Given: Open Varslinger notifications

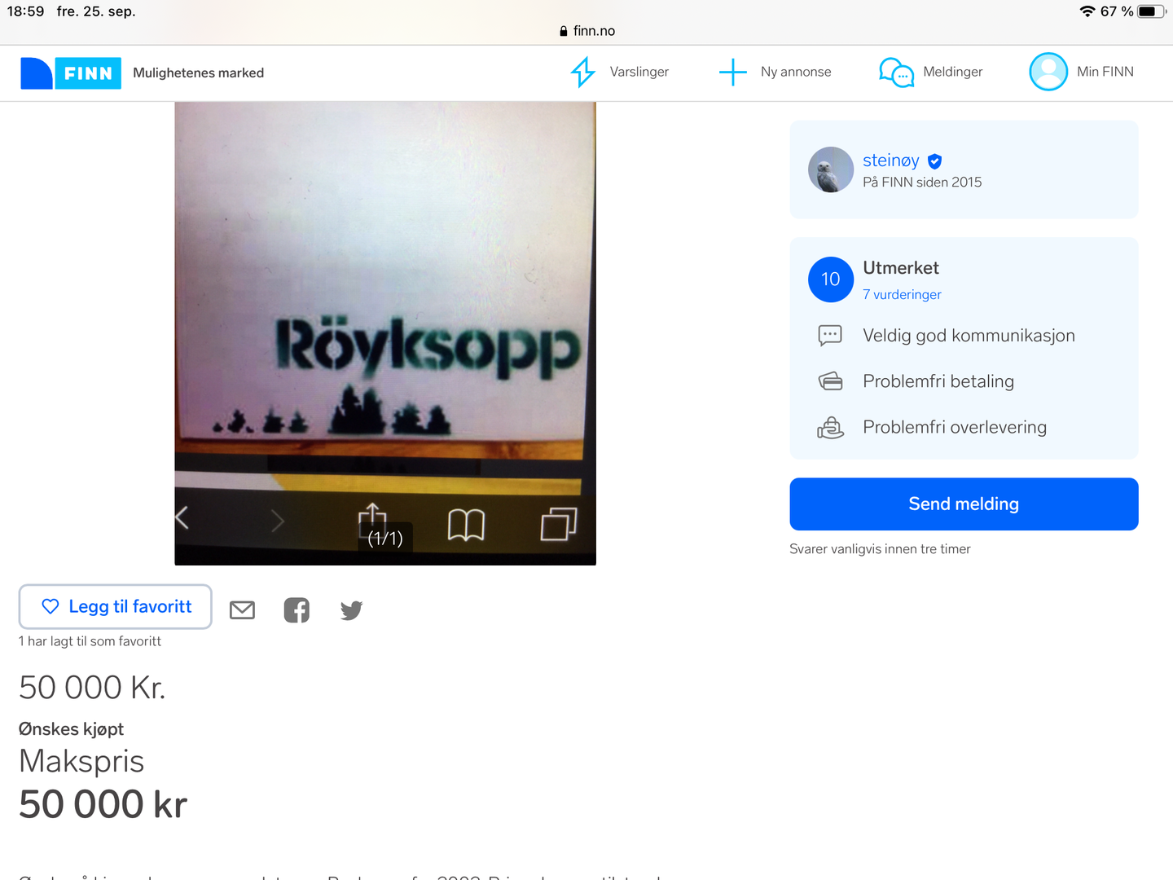Looking at the screenshot, I should coord(619,72).
